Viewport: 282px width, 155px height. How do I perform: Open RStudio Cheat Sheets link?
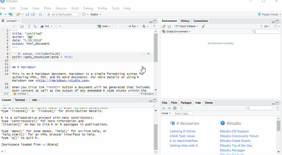[x=235, y=141]
